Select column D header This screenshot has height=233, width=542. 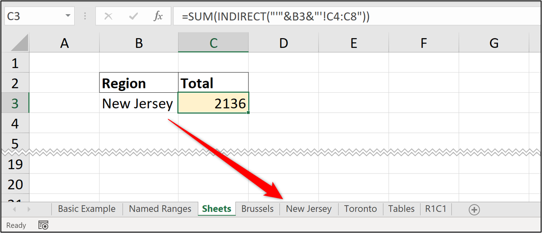(283, 43)
